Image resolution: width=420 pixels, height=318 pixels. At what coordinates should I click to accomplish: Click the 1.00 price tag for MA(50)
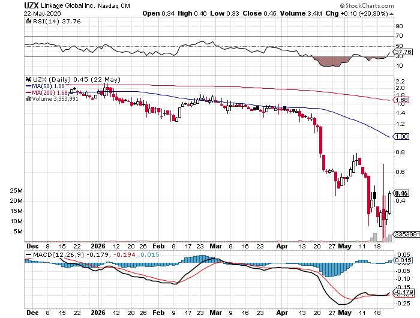click(x=401, y=137)
